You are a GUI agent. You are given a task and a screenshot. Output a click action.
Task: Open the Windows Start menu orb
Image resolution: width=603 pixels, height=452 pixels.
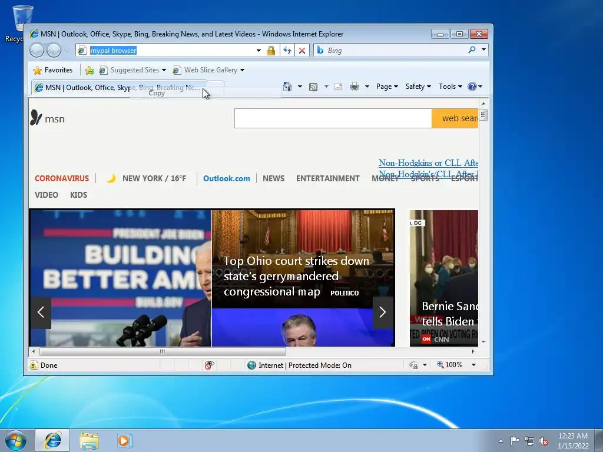click(16, 440)
